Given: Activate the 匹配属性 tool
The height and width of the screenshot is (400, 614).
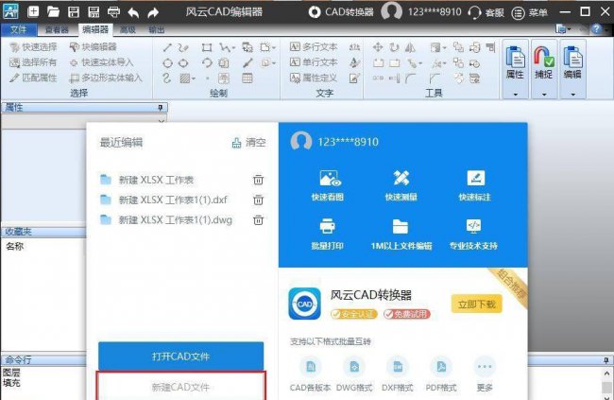Looking at the screenshot, I should click(x=34, y=78).
